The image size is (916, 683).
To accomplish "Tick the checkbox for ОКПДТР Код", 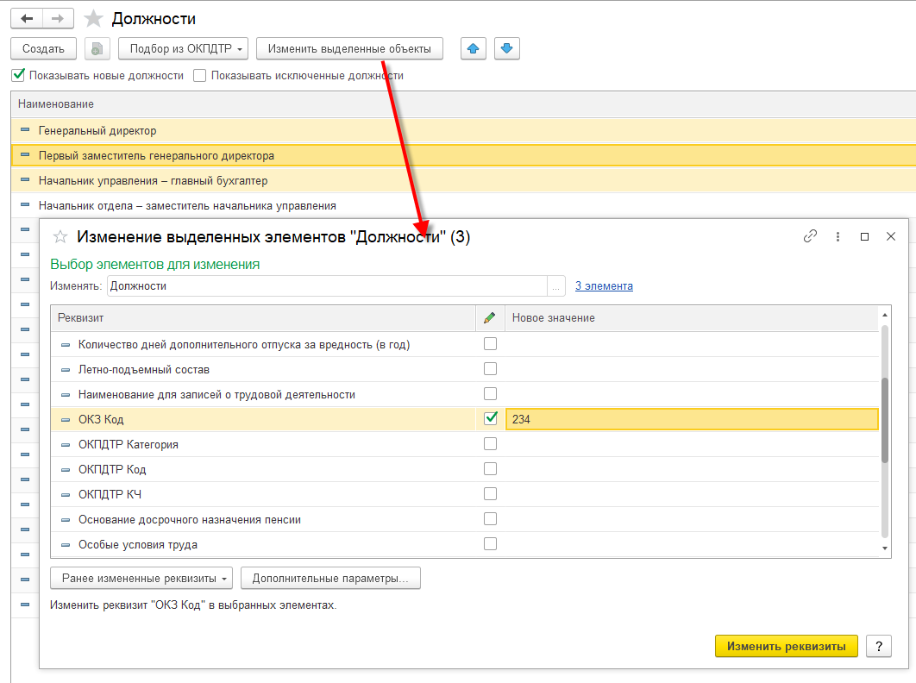I will pyautogui.click(x=490, y=469).
